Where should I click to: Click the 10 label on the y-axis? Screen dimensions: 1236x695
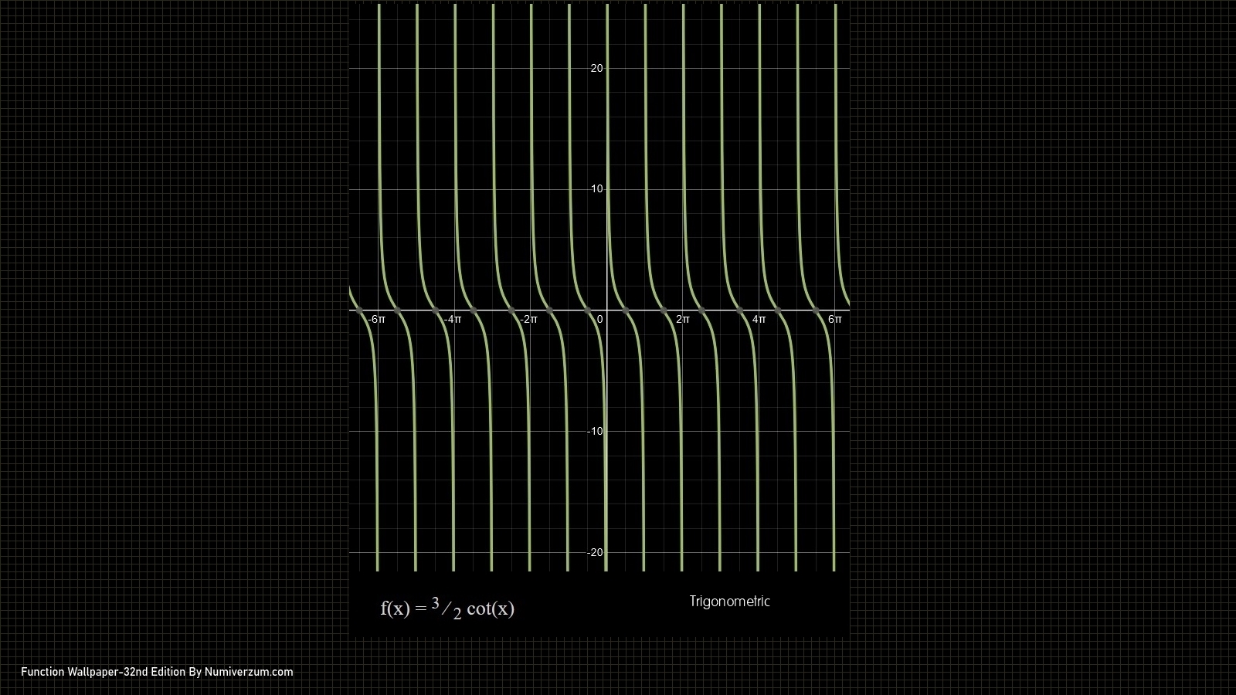pos(596,189)
